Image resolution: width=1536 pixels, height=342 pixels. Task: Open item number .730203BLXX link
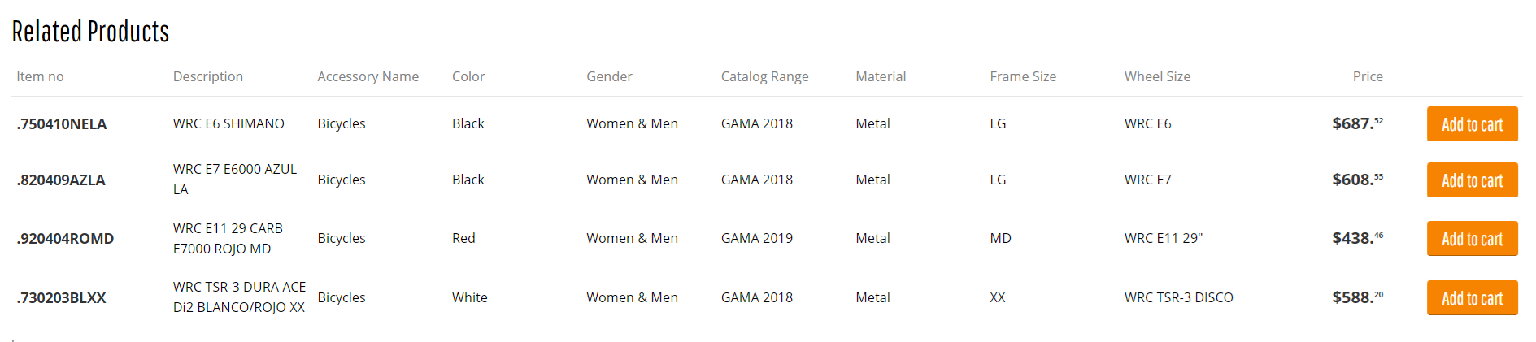tap(61, 298)
